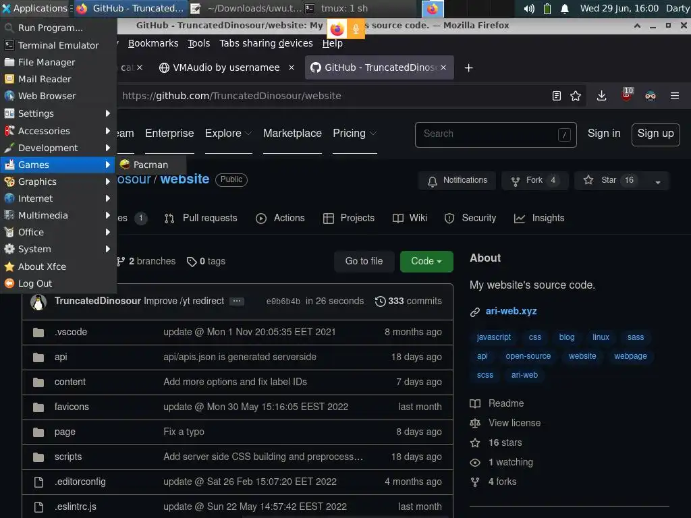
Task: Choose Run Program menu entry
Action: tap(58, 28)
